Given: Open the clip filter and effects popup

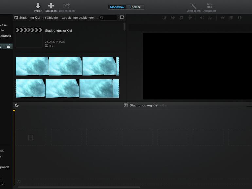Looking at the screenshot, I should [231, 18].
